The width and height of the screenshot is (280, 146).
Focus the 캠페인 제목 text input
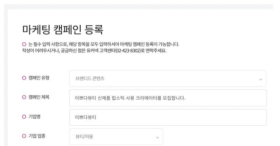click(167, 98)
